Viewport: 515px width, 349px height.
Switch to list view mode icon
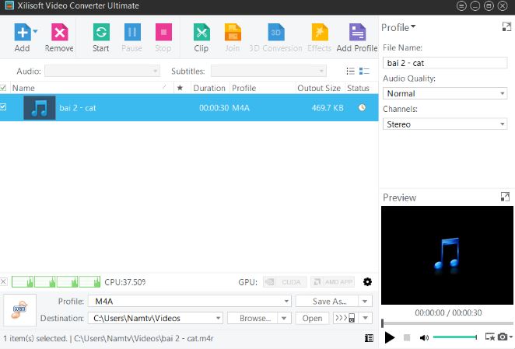tap(350, 71)
